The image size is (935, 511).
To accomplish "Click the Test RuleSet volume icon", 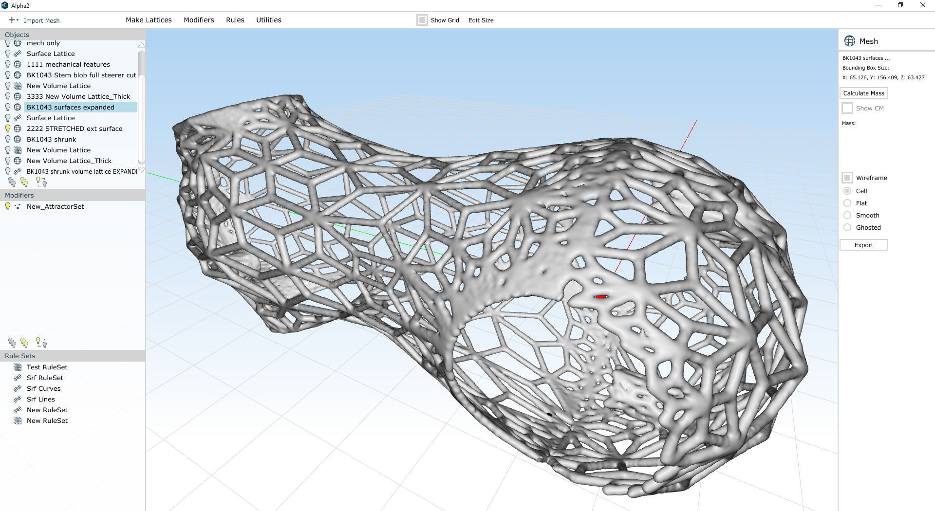I will [18, 367].
